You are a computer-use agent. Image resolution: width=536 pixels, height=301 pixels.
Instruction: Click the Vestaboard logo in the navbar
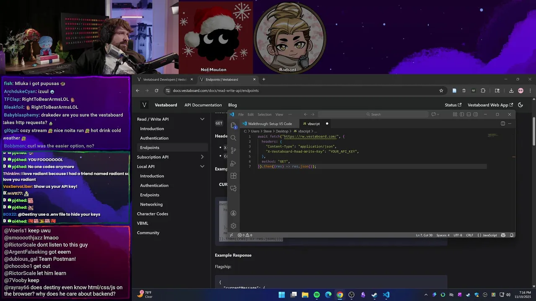point(144,105)
